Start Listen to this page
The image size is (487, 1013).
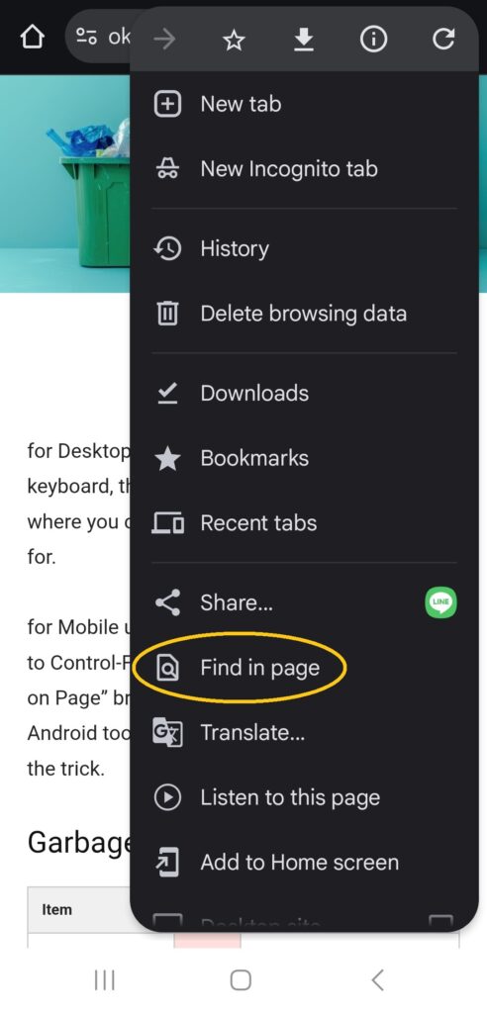(304, 798)
